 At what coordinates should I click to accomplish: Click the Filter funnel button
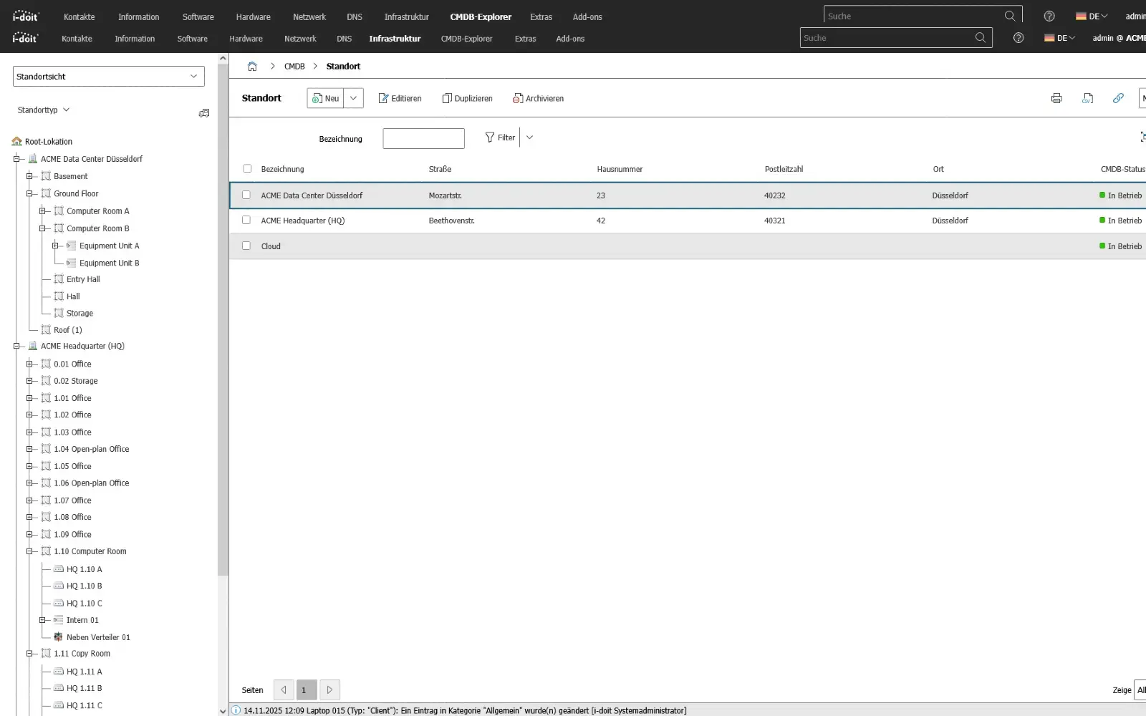click(x=500, y=137)
